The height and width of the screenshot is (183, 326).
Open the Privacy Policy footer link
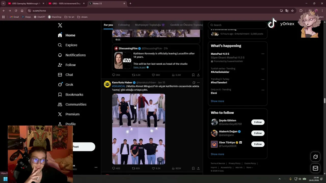tap(235, 163)
